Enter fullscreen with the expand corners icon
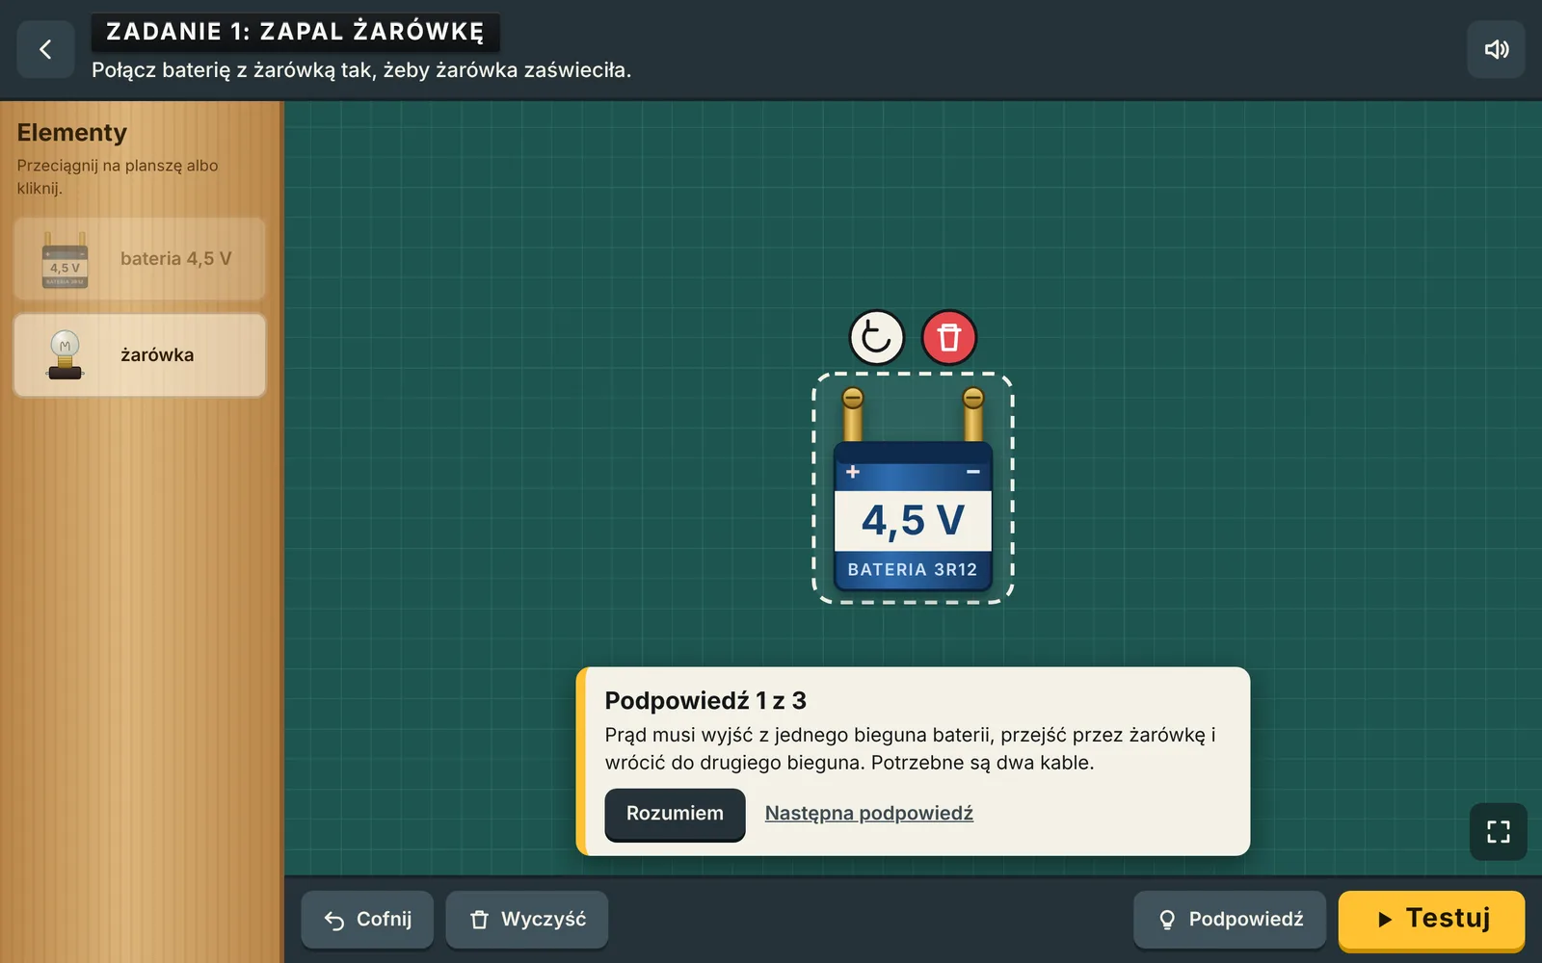1542x963 pixels. coord(1498,832)
